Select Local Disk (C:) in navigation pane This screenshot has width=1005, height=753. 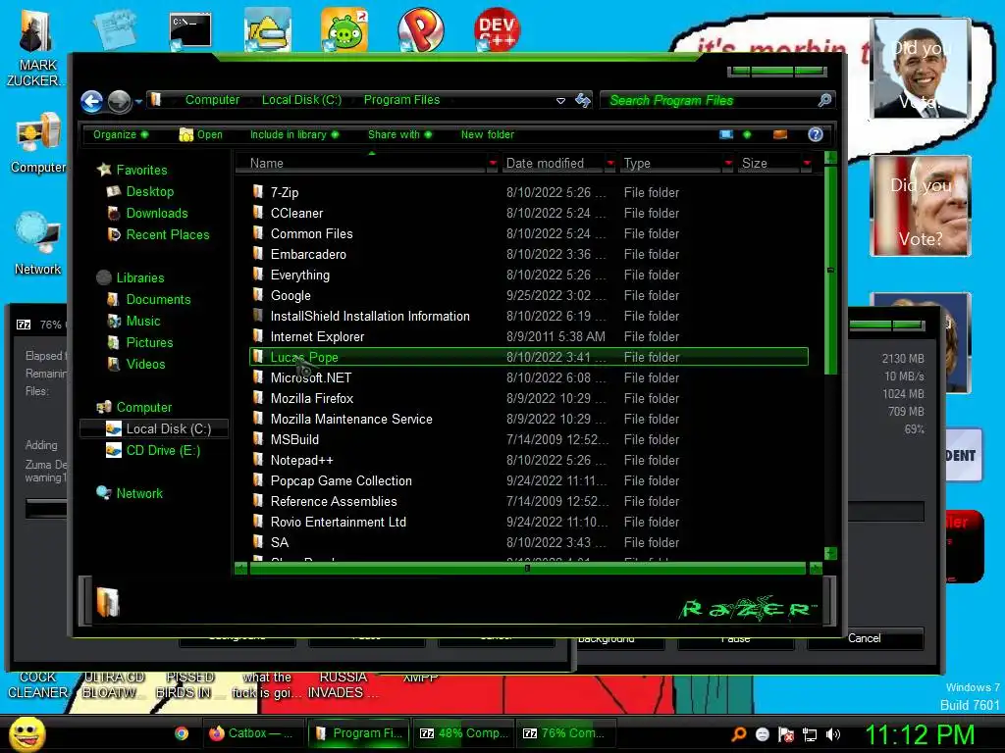pos(154,428)
